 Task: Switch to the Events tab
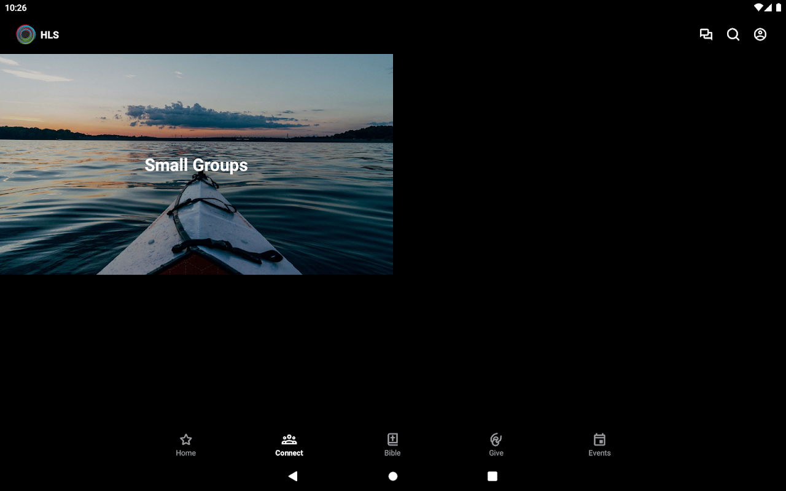pos(599,446)
